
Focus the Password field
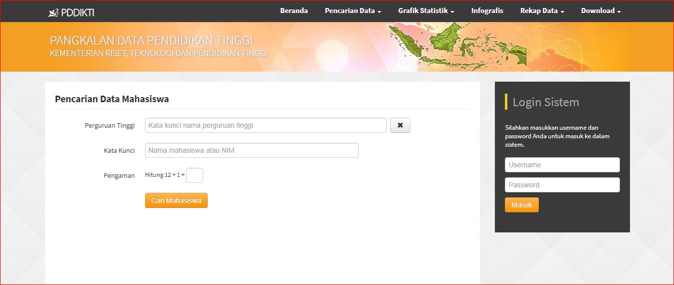[562, 185]
